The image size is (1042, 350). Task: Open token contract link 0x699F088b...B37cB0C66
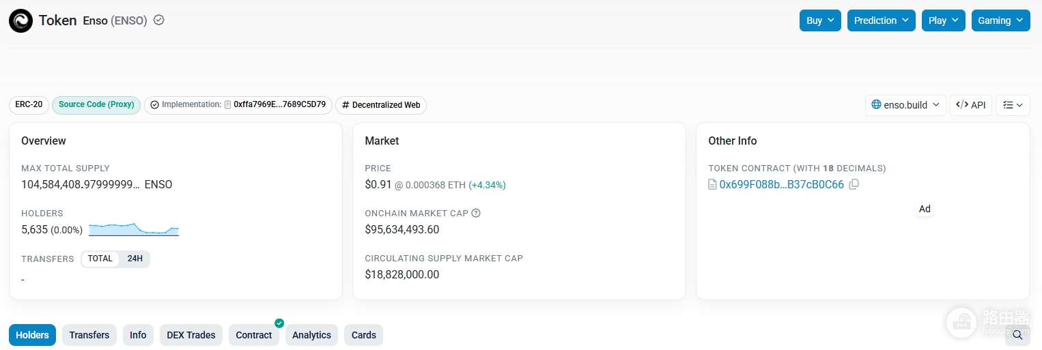point(782,185)
